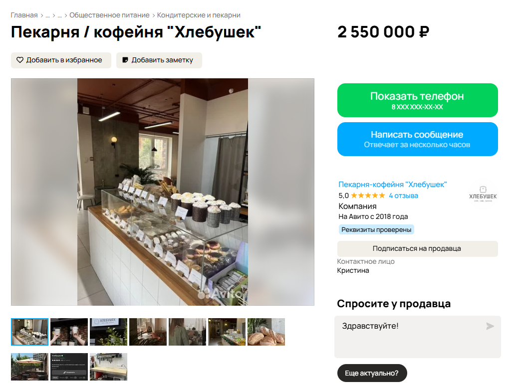Click the send arrow icon in message box
Image resolution: width=520 pixels, height=390 pixels.
(490, 326)
